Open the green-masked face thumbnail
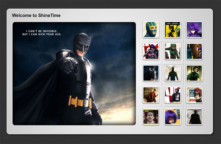Viewport: 221px width, 144px height. (151, 30)
